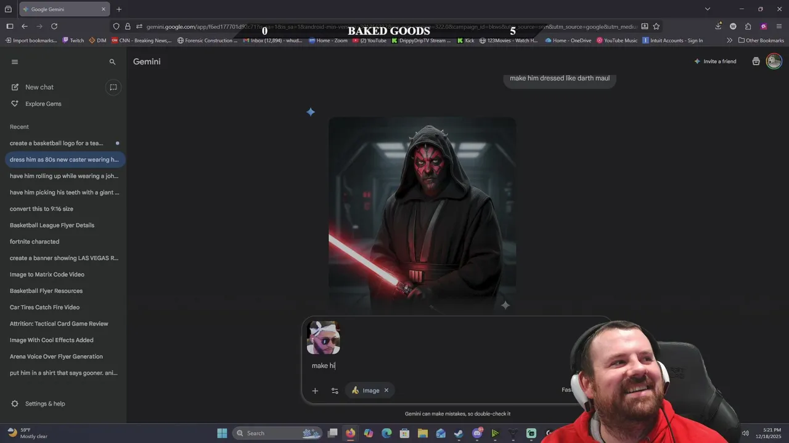The height and width of the screenshot is (443, 789).
Task: Select chat 'dress him as 80s new caster'
Action: point(64,159)
